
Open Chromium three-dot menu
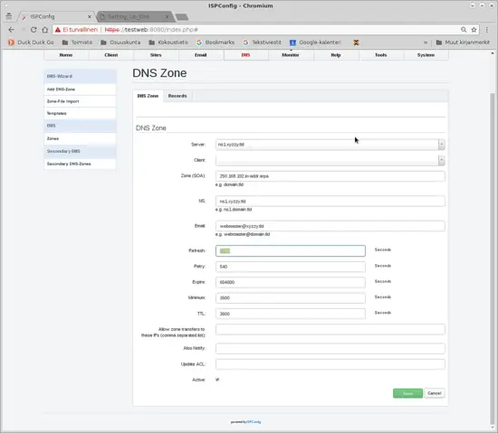click(x=487, y=30)
